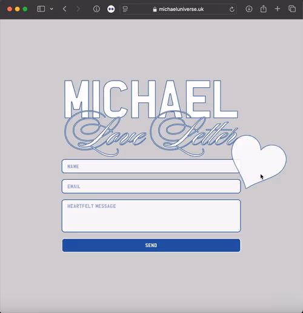Submit the form with the SEND button

tap(151, 245)
